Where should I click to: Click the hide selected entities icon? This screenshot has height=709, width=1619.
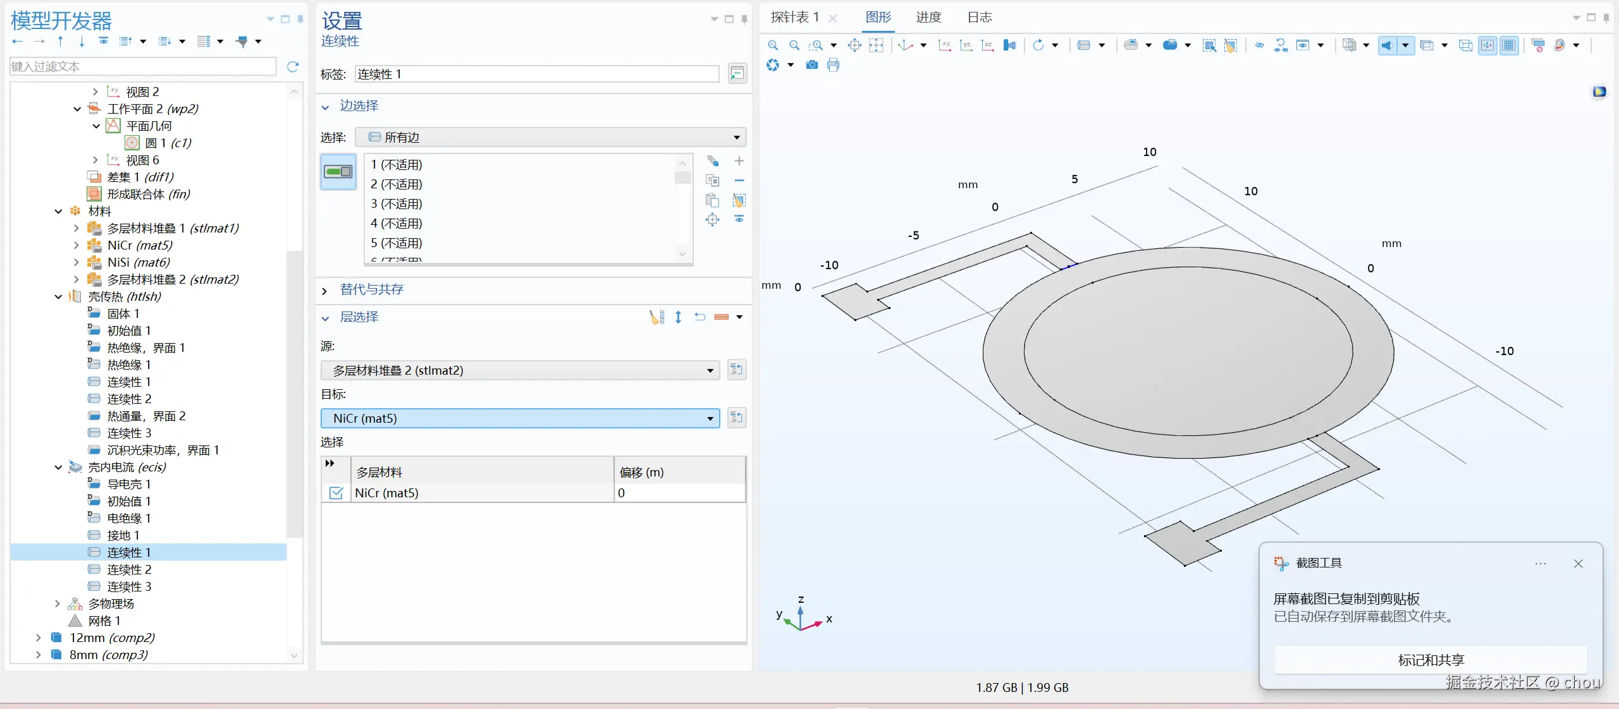pos(1259,45)
